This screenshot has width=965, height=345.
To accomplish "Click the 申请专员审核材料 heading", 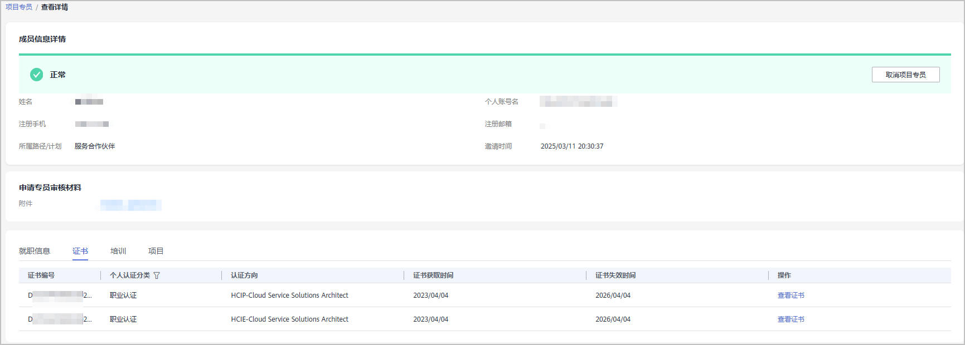I will 50,188.
